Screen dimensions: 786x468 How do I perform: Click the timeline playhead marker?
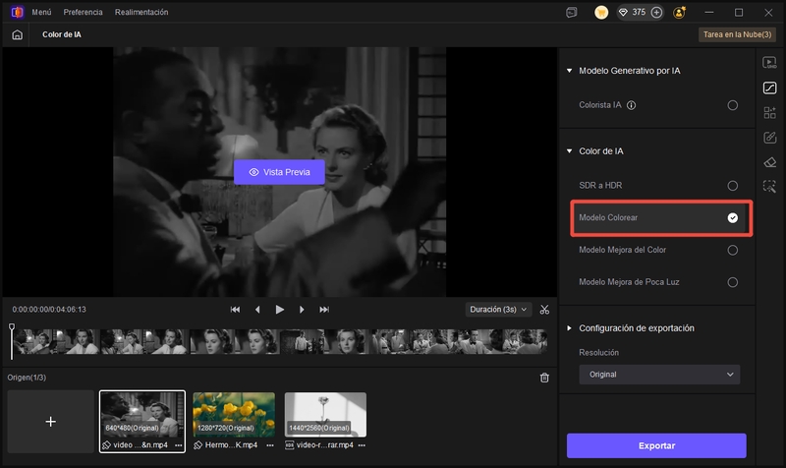[12, 327]
